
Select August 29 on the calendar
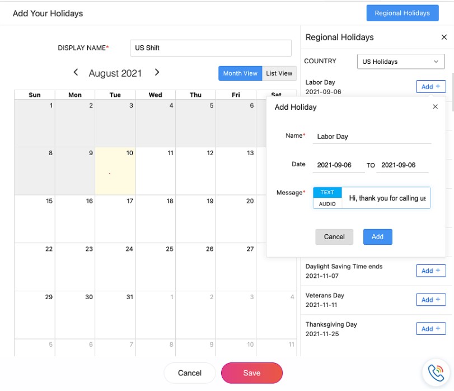(x=35, y=315)
